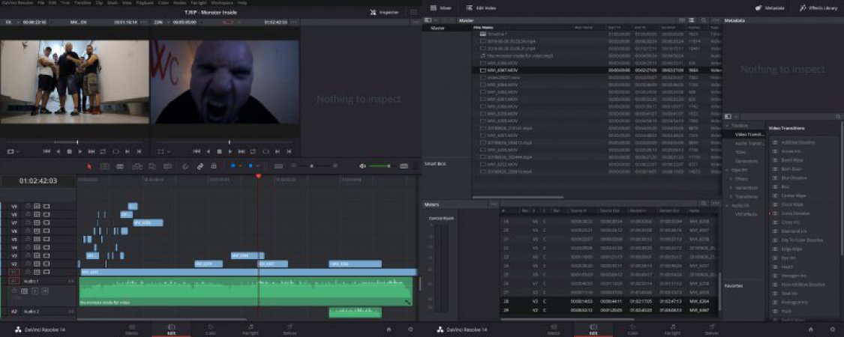The image size is (844, 337).
Task: Open the Effects Library panel
Action: click(x=818, y=8)
